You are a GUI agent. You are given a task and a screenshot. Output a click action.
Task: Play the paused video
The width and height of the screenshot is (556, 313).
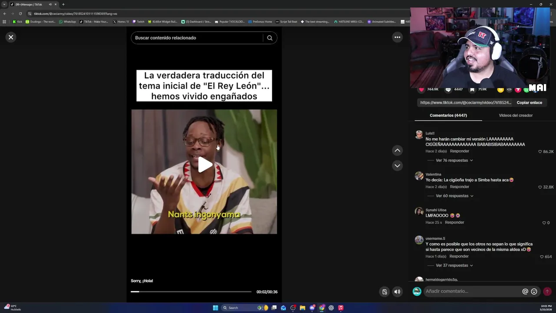[x=205, y=165]
